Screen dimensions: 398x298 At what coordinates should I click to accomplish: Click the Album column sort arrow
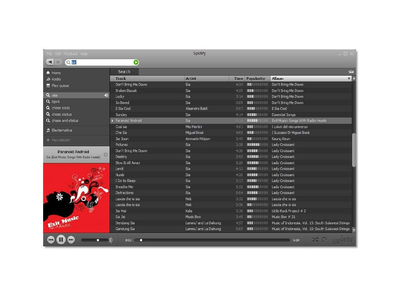tap(349, 79)
